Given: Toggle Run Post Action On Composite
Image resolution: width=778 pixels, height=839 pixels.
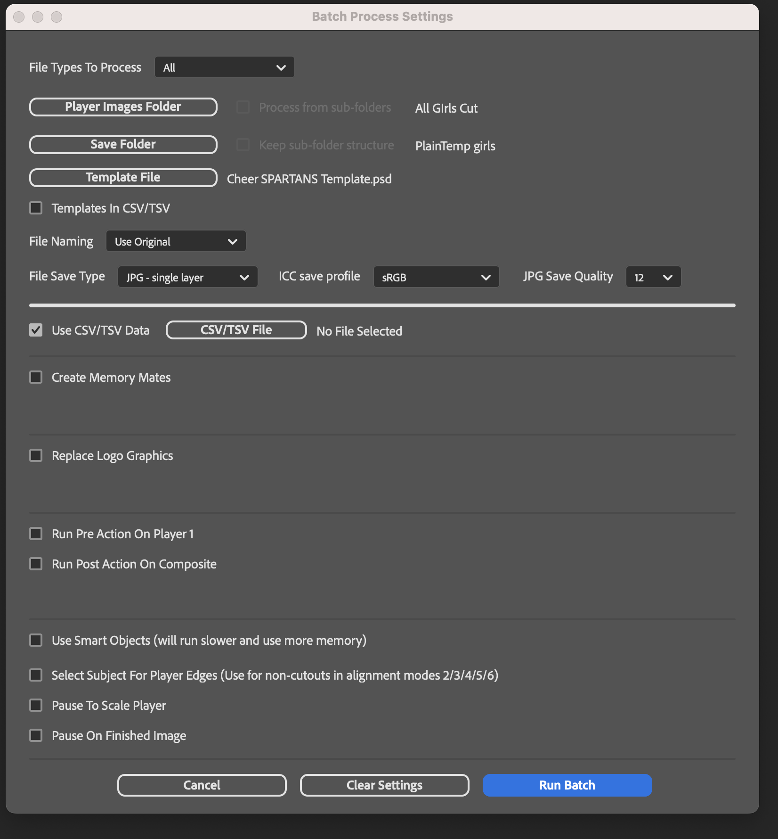Looking at the screenshot, I should tap(36, 564).
